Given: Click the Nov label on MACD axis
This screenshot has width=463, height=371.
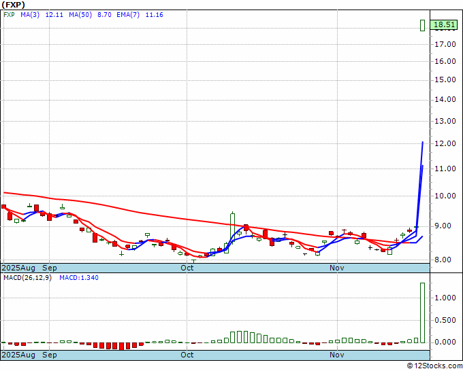Looking at the screenshot, I should (x=337, y=355).
